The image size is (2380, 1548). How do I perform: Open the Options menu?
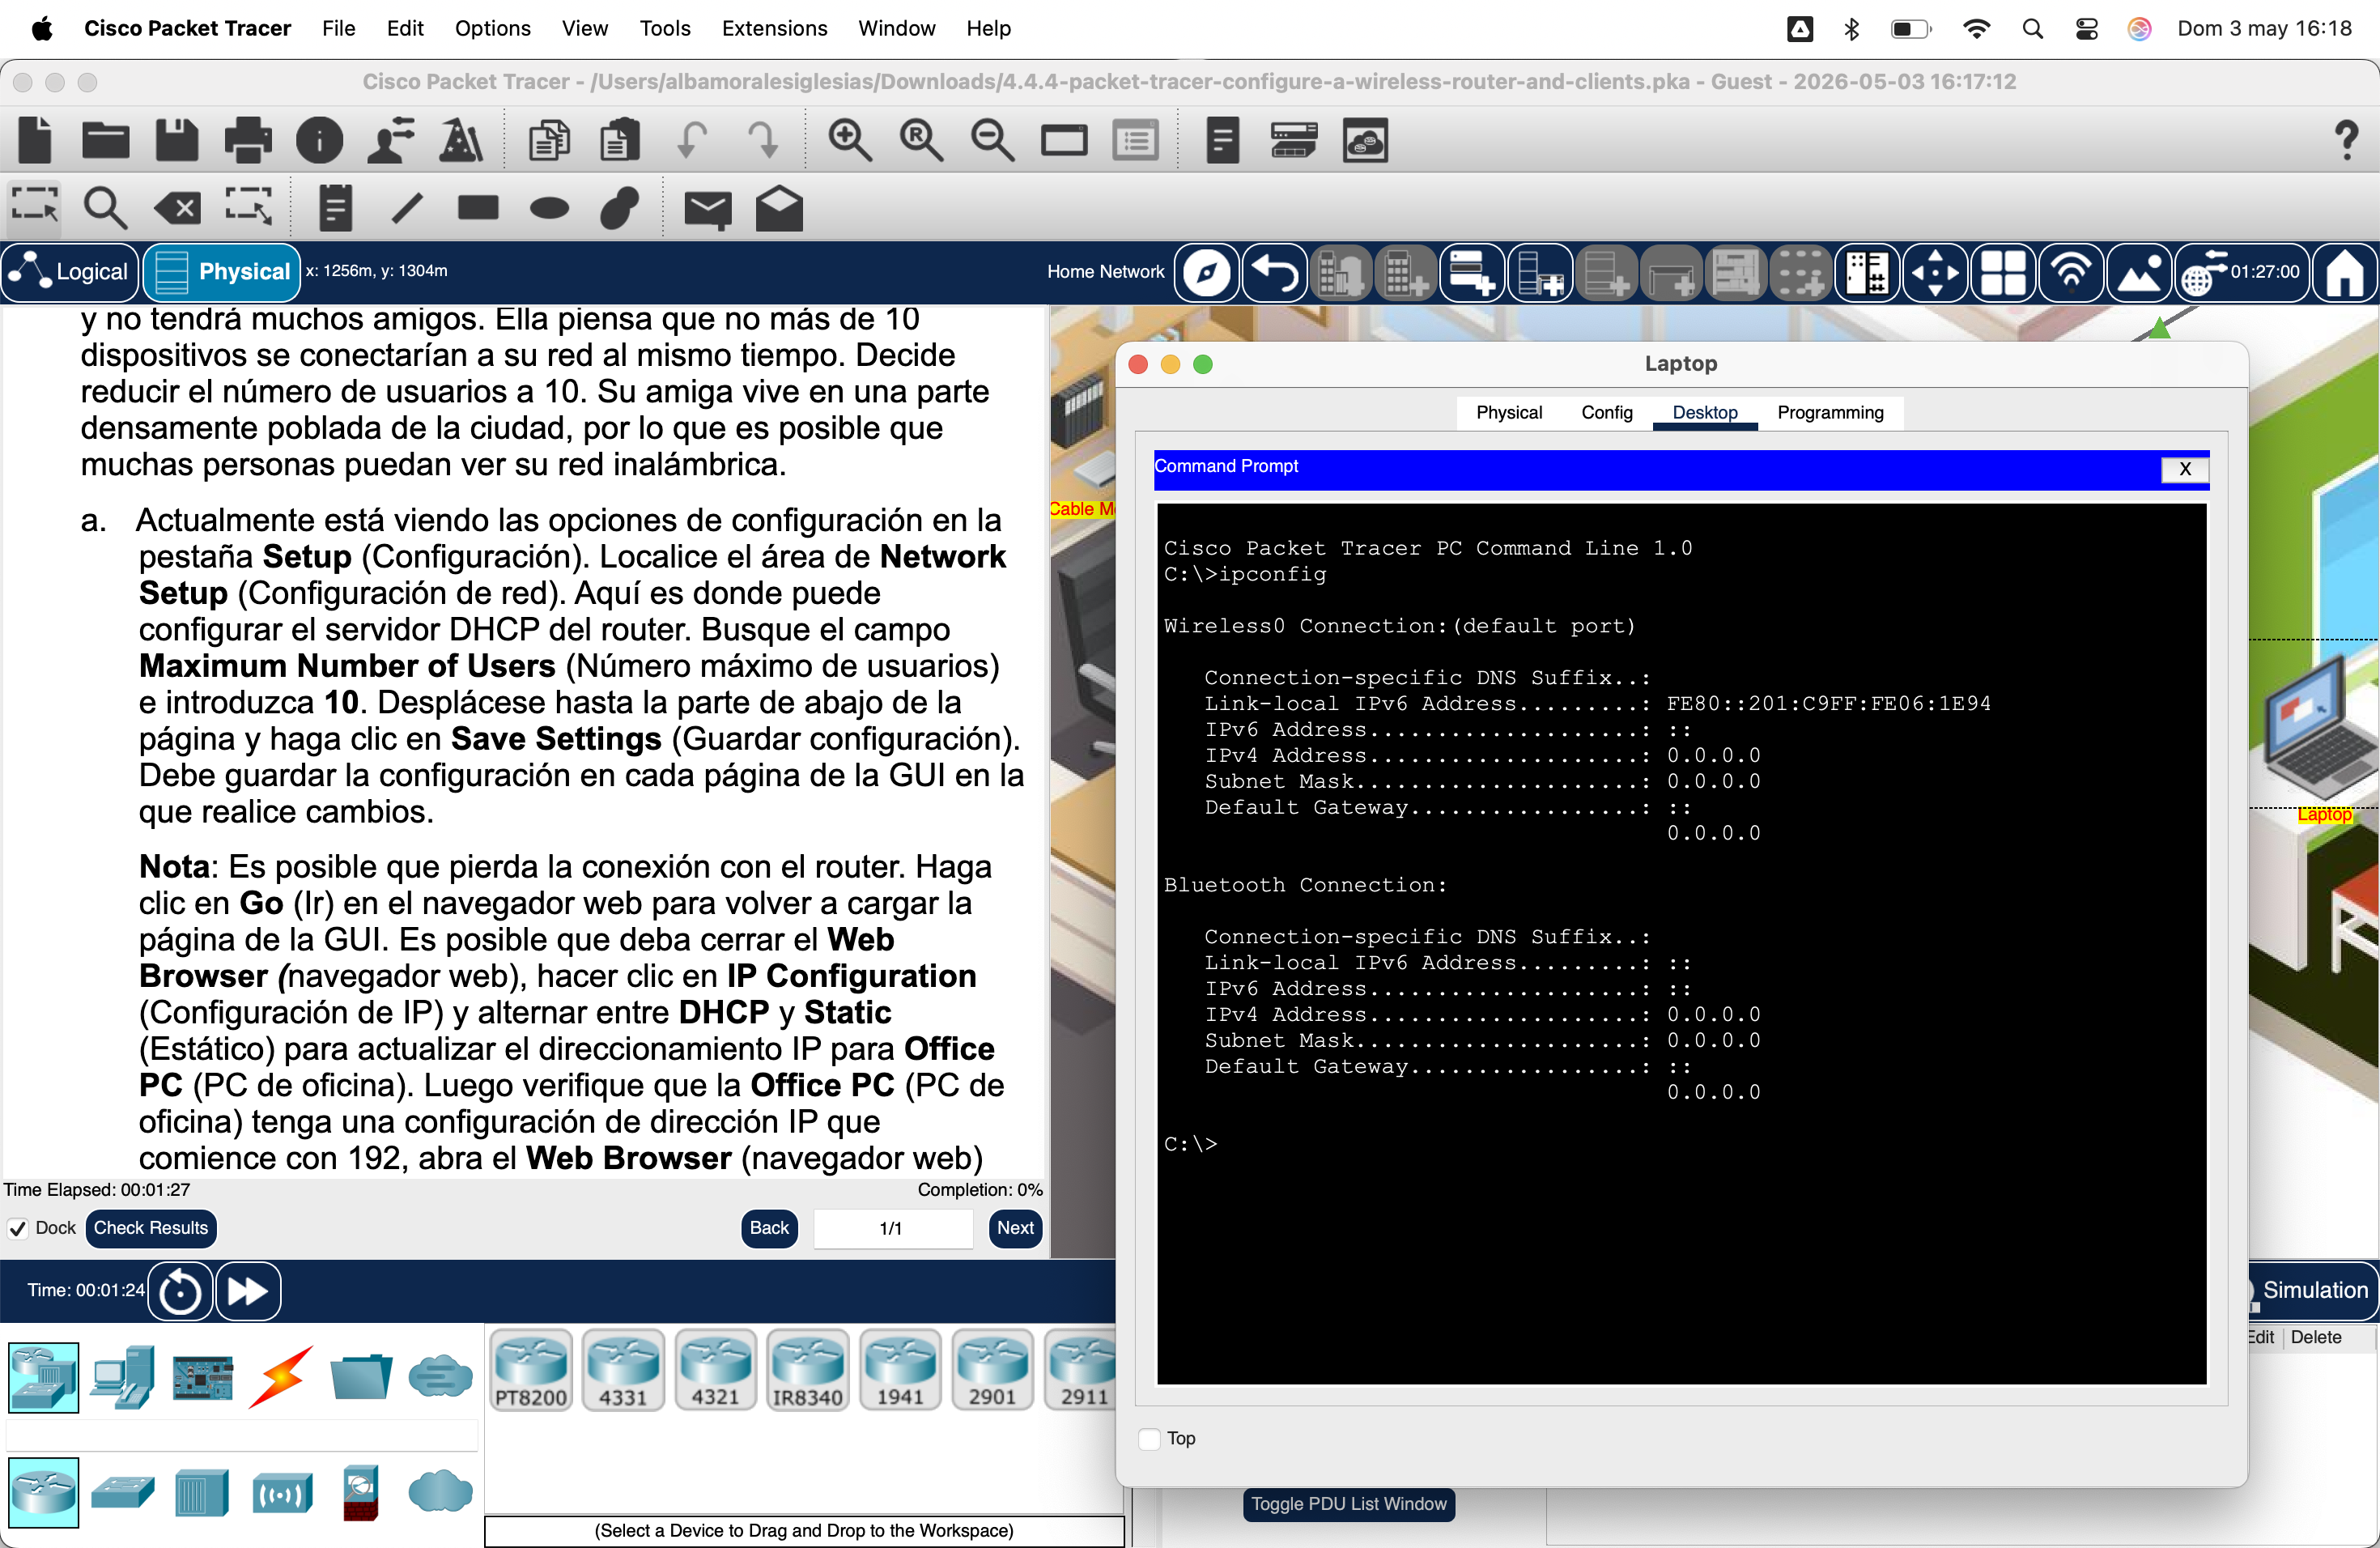click(492, 28)
